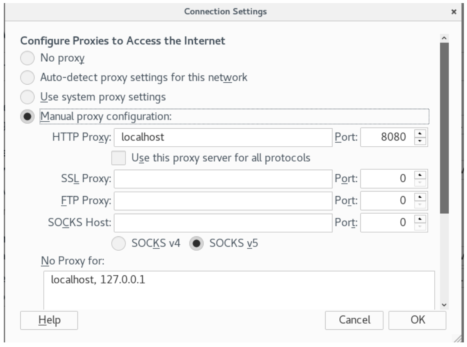467x347 pixels.
Task: Open Help for connection settings
Action: [49, 320]
